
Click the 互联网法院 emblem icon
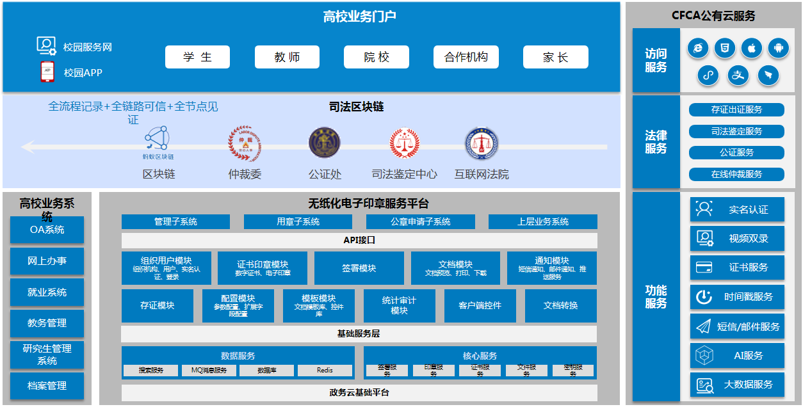482,143
